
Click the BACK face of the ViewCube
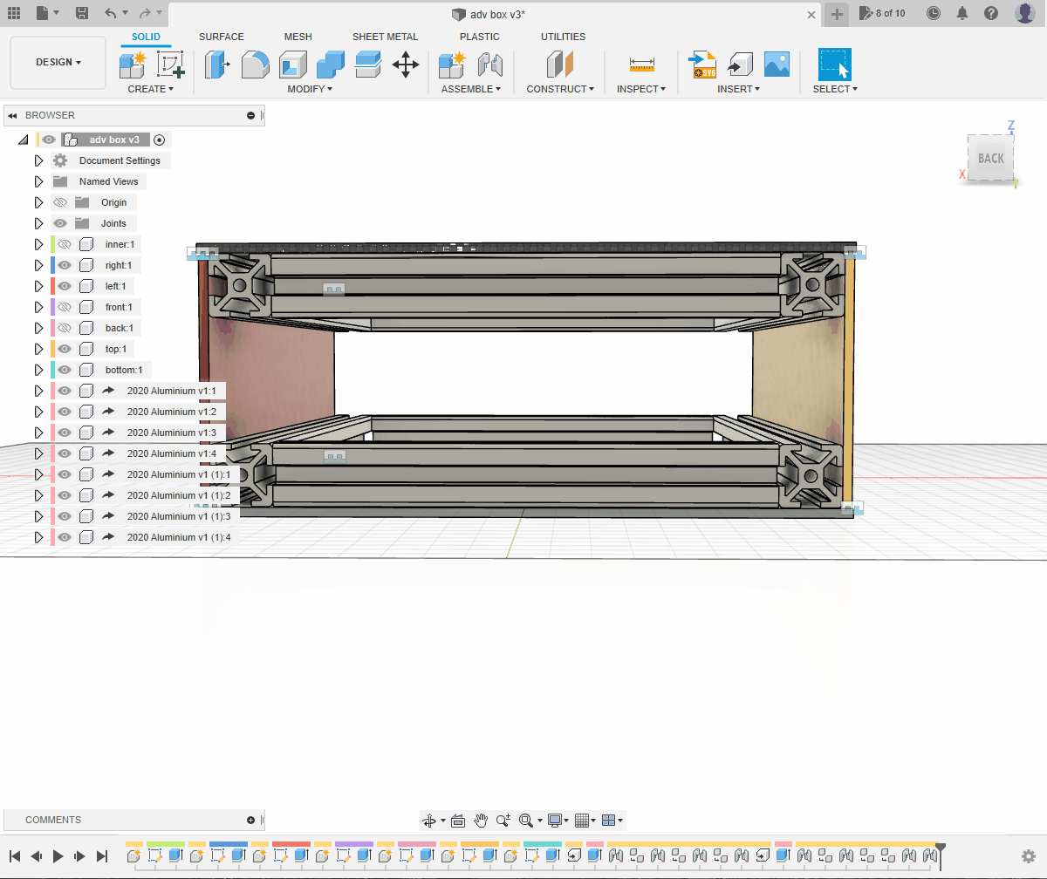click(x=990, y=159)
